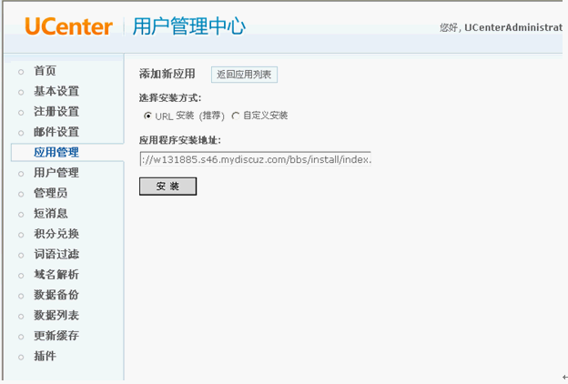
Task: Focus the 应用程序安装地址 URL field
Action: click(256, 159)
